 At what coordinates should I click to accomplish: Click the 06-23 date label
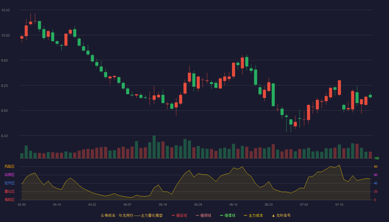click(269, 205)
